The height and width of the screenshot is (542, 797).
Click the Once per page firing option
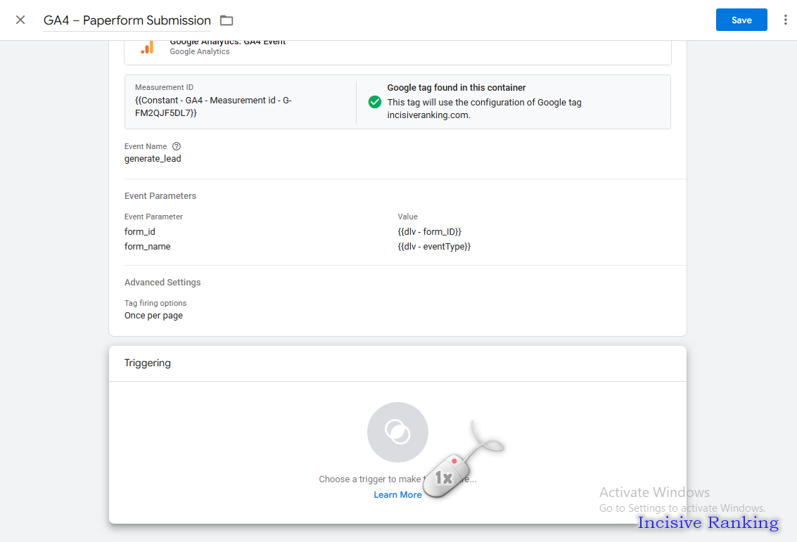pos(153,316)
